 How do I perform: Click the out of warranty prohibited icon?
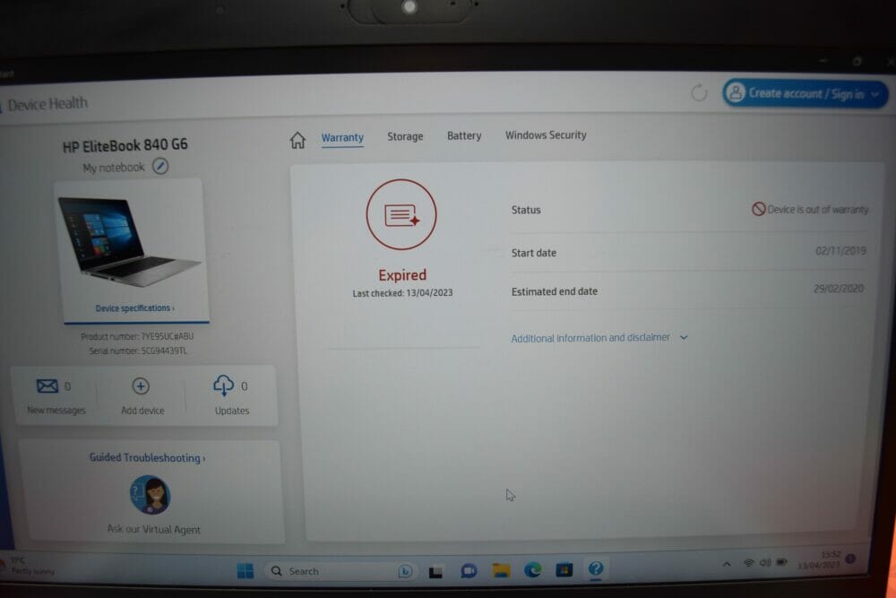point(758,209)
